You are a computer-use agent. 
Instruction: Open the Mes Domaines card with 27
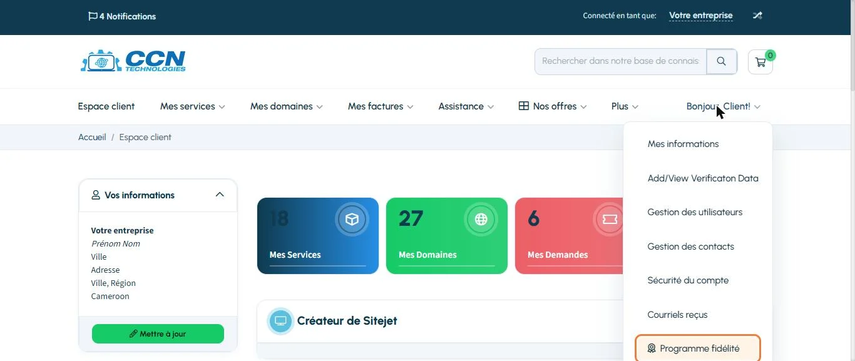coord(447,236)
